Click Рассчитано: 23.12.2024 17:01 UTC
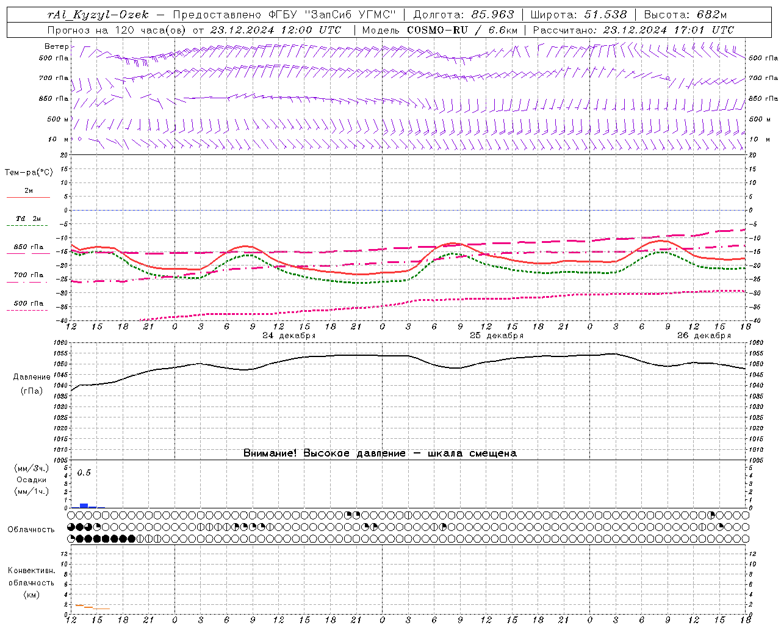Viewport: 781px width, 625px height. (x=633, y=30)
